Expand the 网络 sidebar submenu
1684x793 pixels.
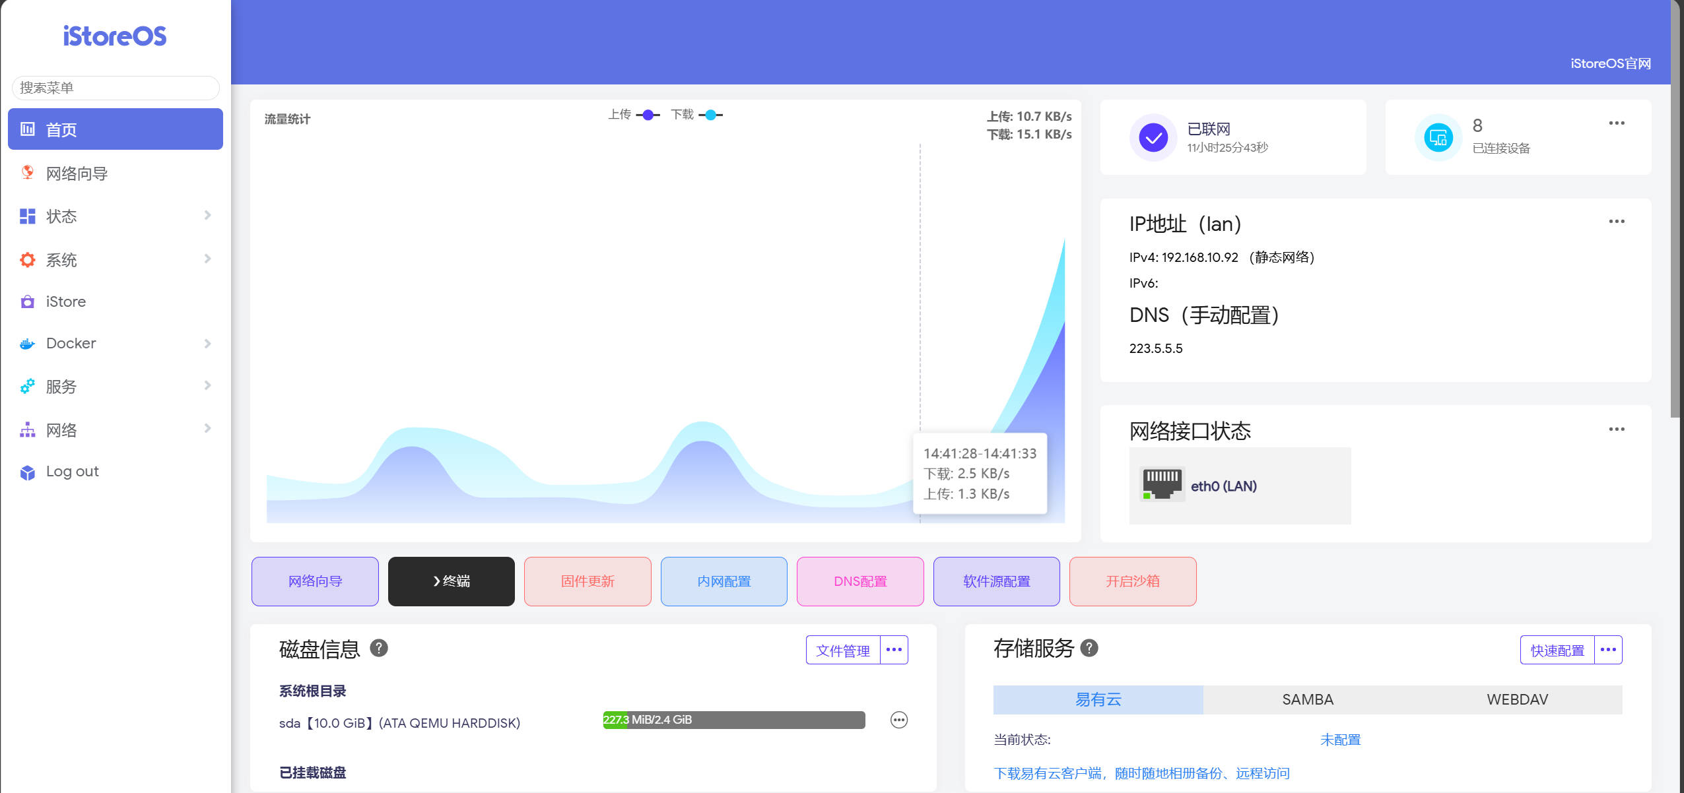point(207,429)
